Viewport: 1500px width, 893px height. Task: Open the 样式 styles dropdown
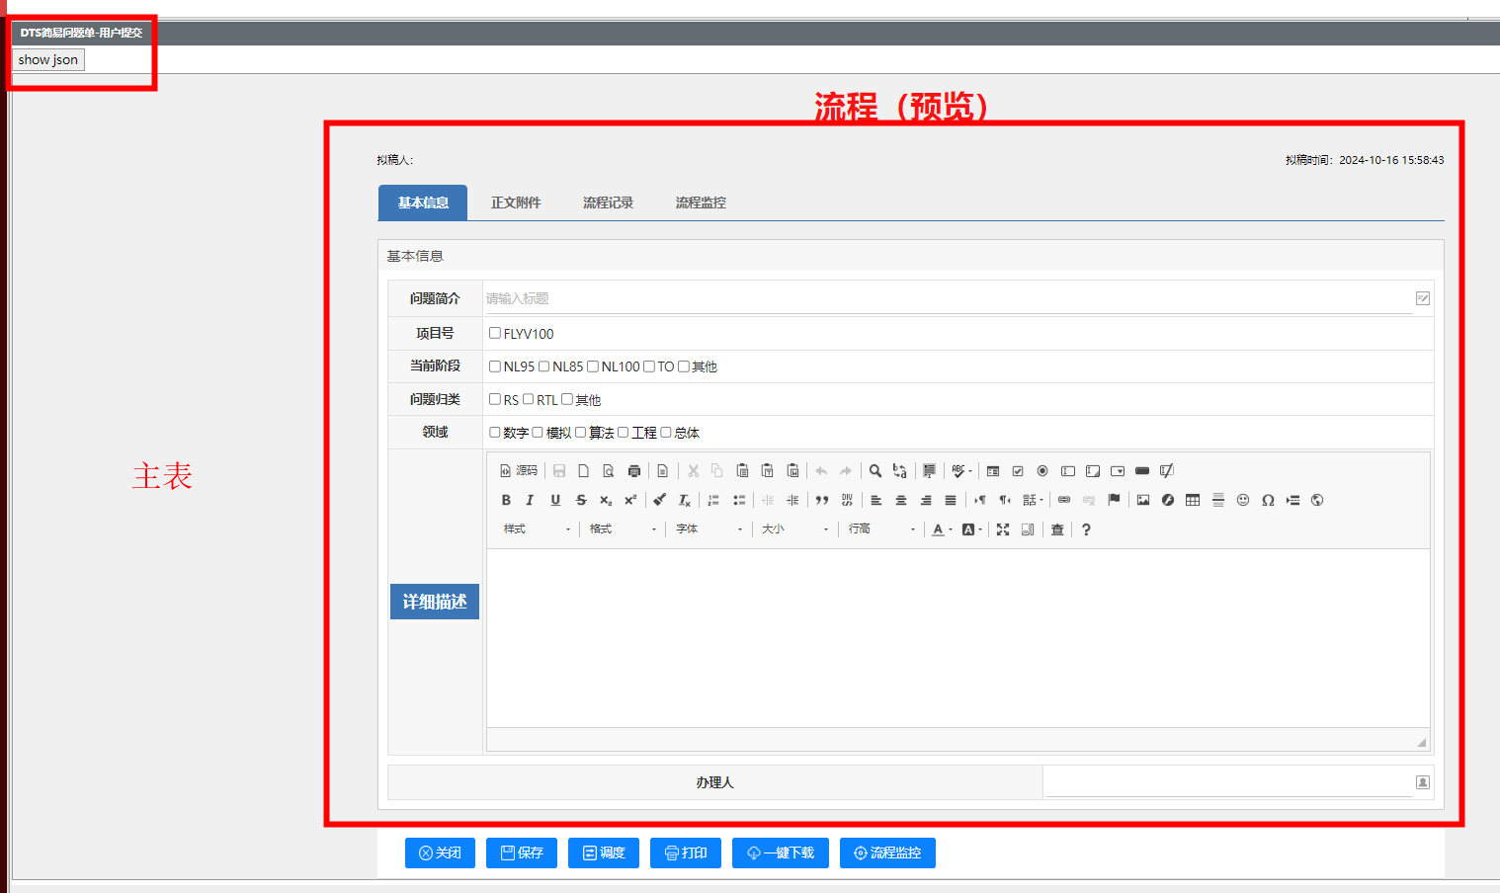pos(537,529)
